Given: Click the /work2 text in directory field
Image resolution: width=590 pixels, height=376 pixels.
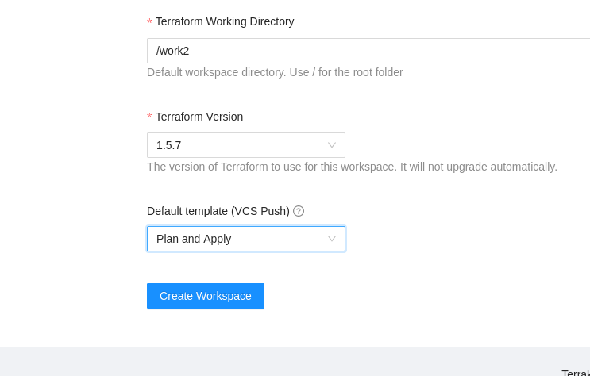Looking at the screenshot, I should tap(172, 51).
